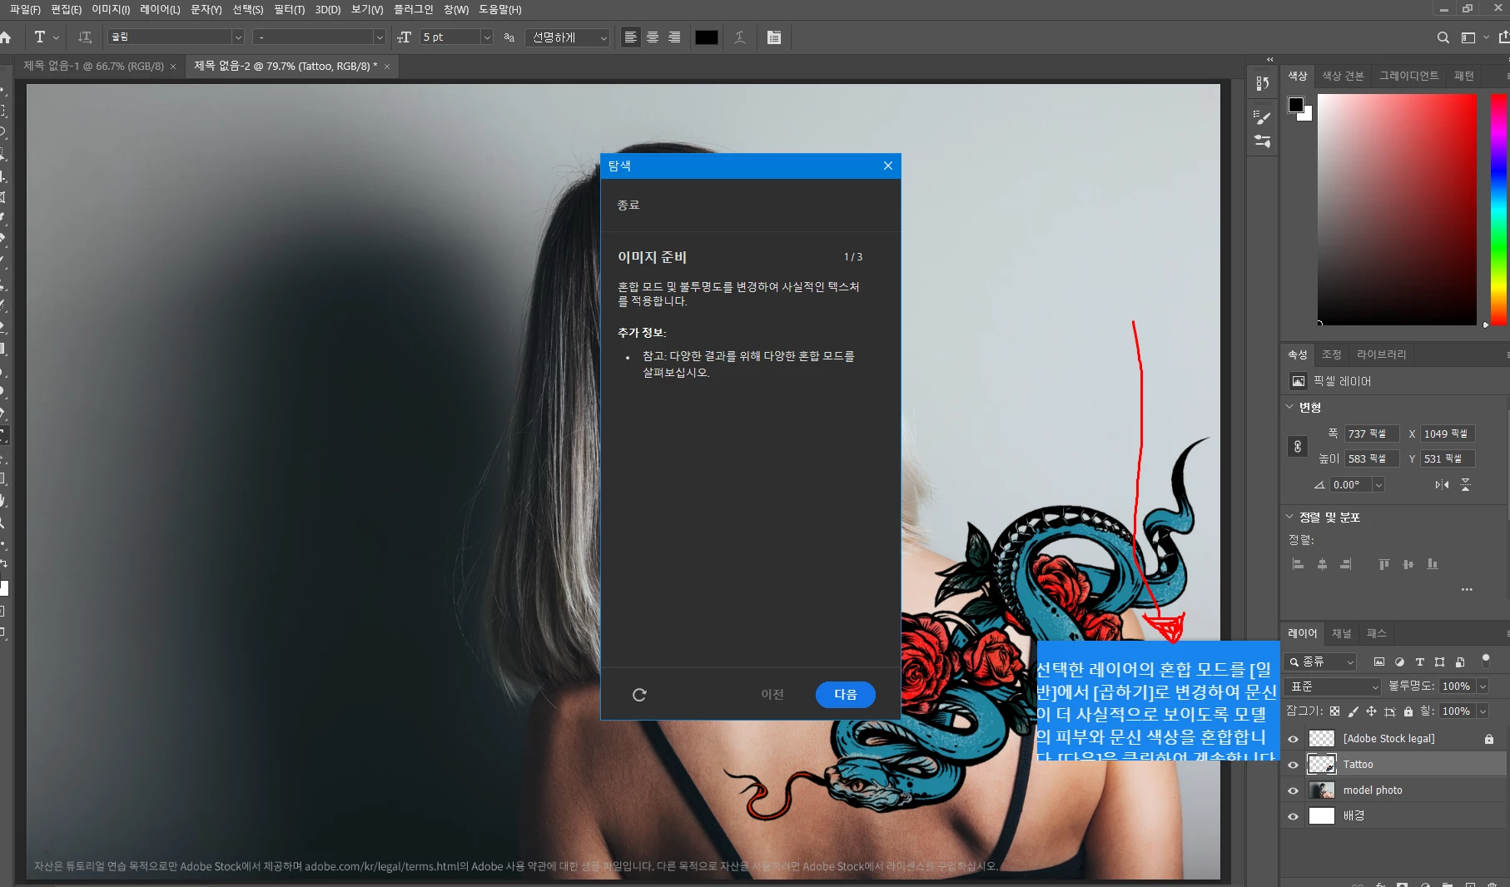Toggle text orientation icon
Image resolution: width=1510 pixels, height=887 pixels.
85,37
